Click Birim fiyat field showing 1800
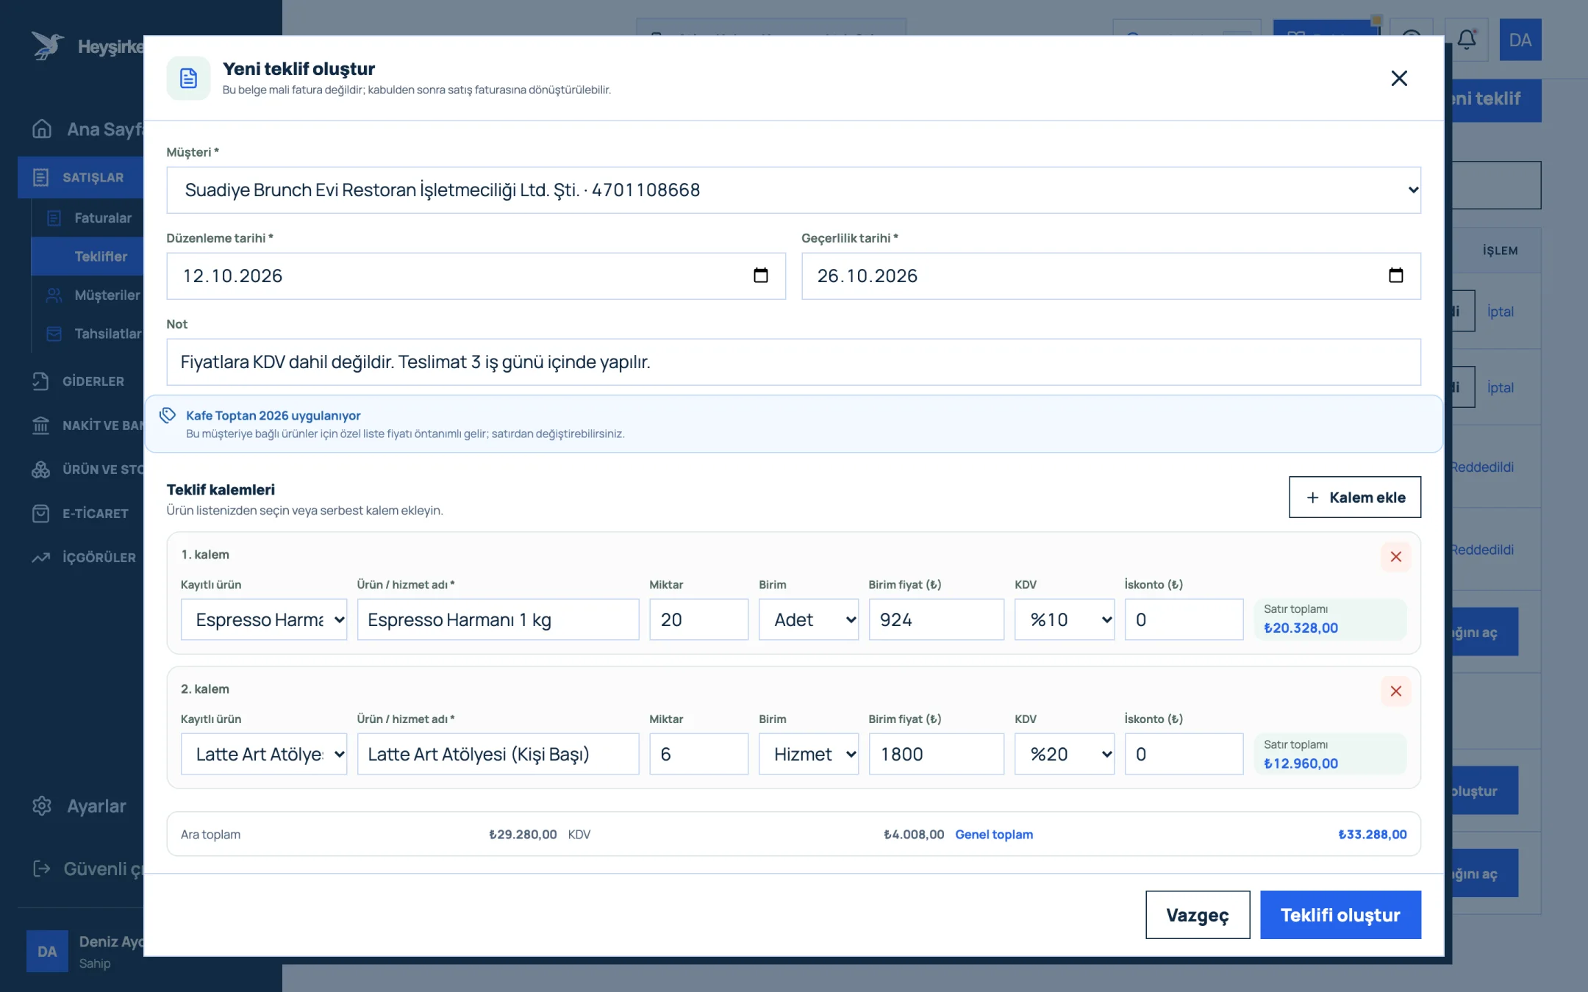The width and height of the screenshot is (1588, 992). click(x=936, y=754)
